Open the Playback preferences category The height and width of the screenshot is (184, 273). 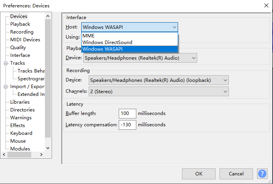coord(20,24)
